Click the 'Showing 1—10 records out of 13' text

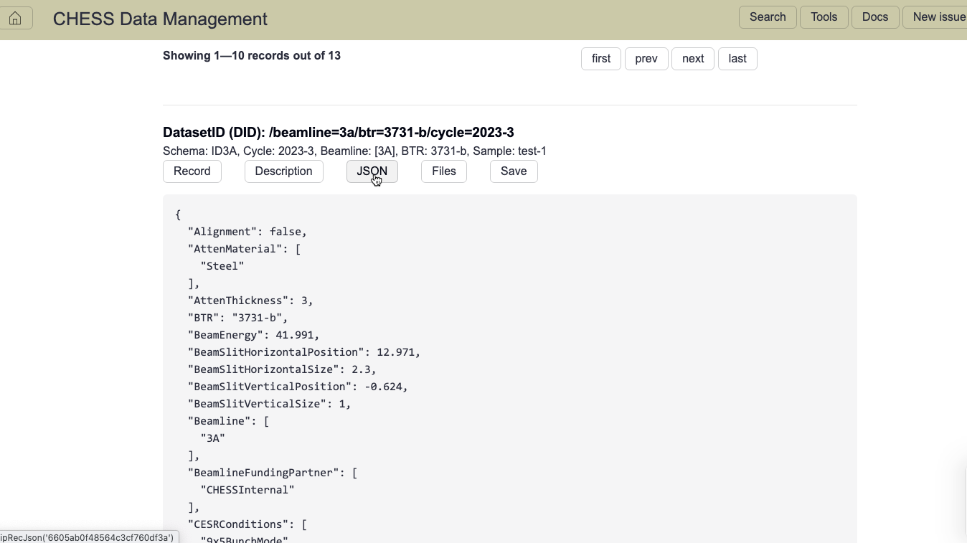point(252,56)
